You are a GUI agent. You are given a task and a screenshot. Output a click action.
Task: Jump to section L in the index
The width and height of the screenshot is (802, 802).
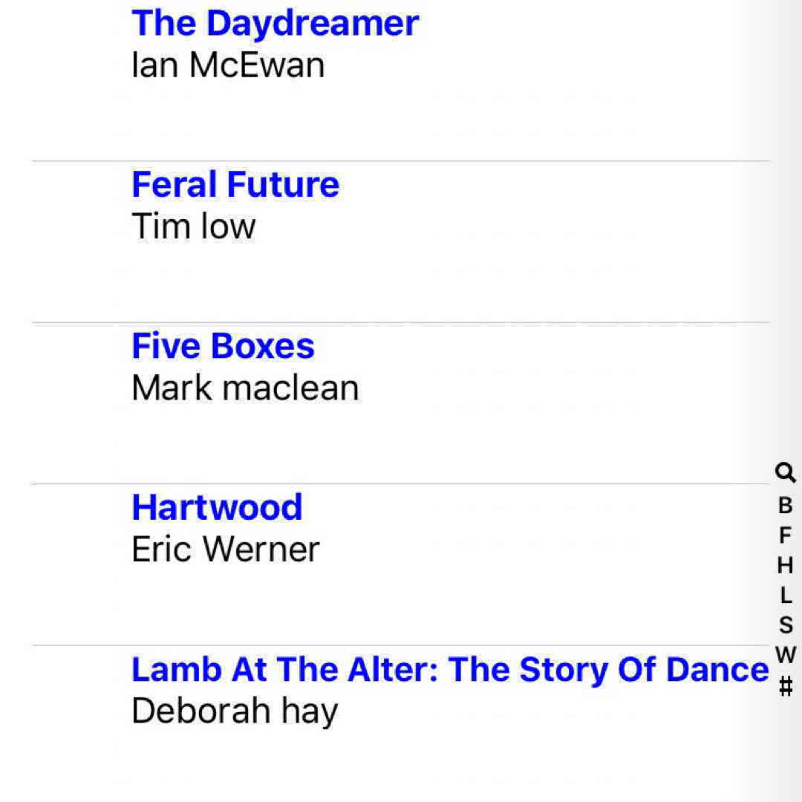tap(786, 596)
